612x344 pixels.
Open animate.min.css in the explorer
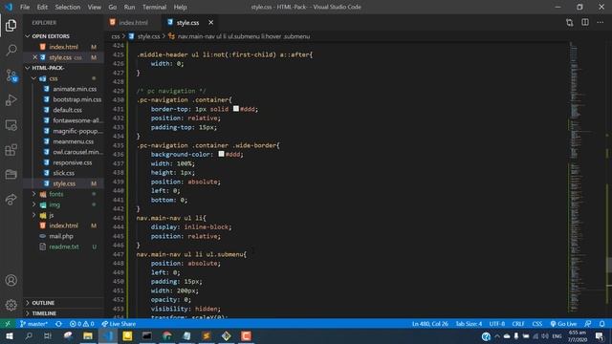[75, 89]
